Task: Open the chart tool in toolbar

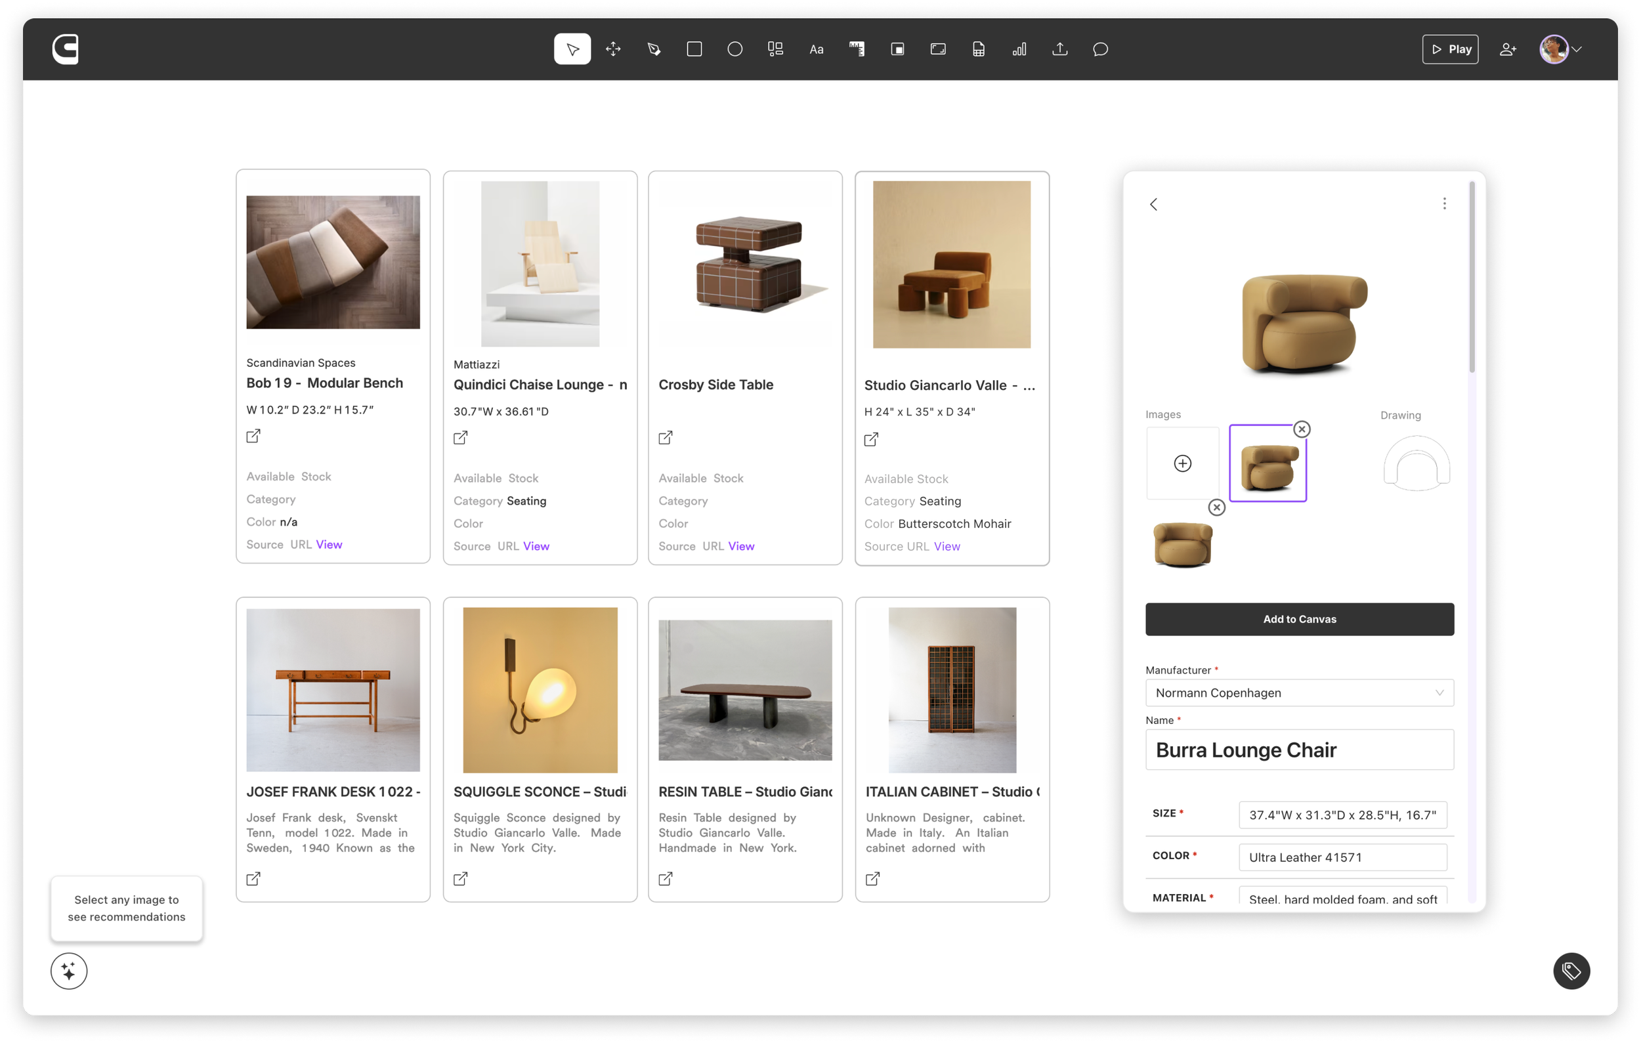Action: (x=1019, y=49)
